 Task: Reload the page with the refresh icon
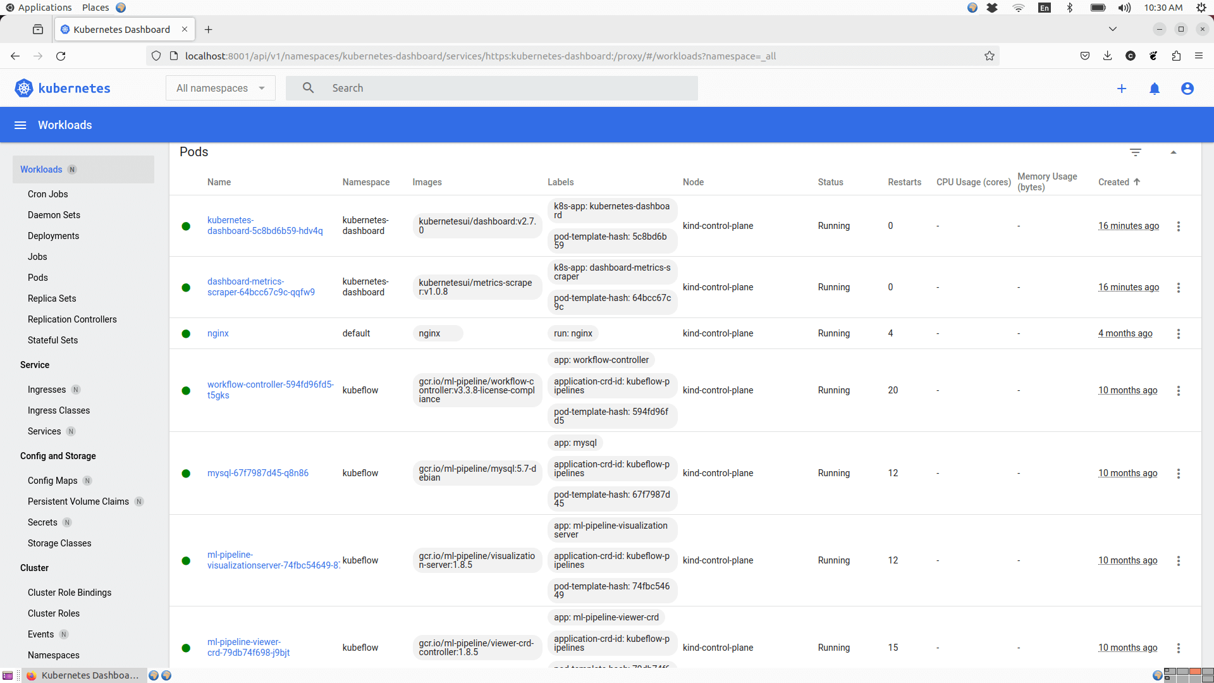click(x=61, y=56)
